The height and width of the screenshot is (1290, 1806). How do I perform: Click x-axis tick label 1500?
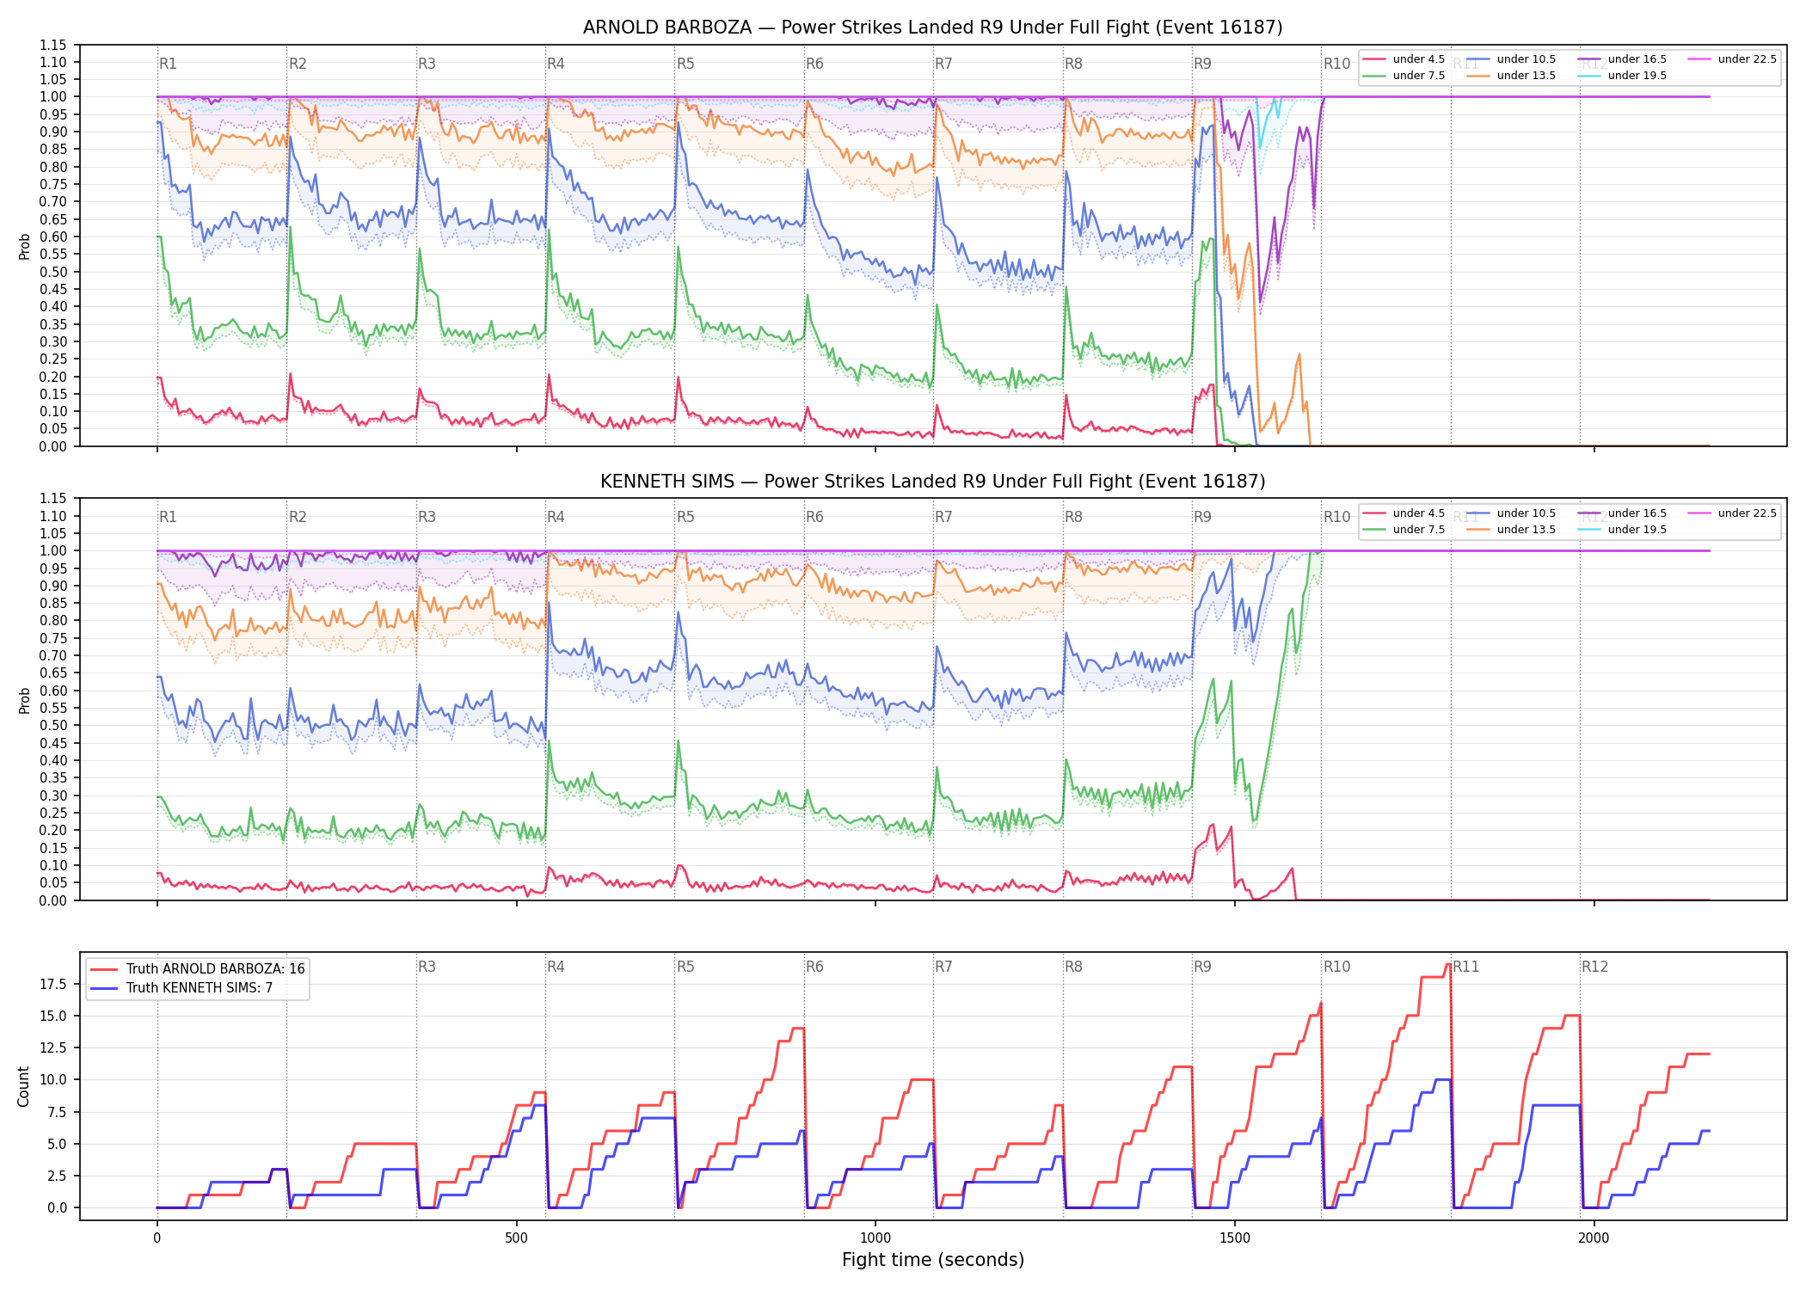1235,1238
